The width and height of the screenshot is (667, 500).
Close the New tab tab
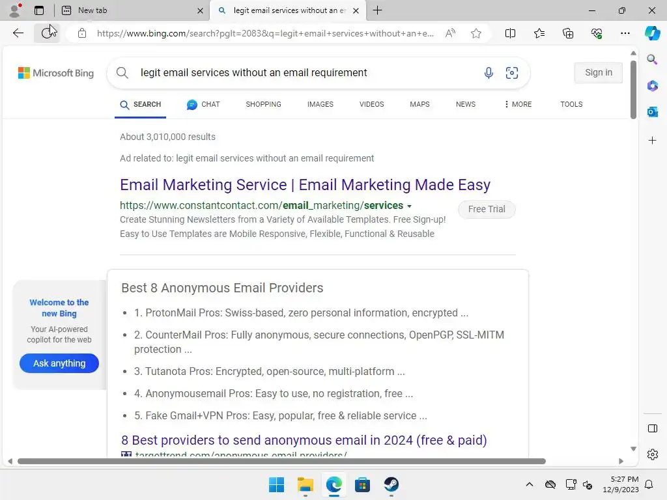pyautogui.click(x=200, y=10)
